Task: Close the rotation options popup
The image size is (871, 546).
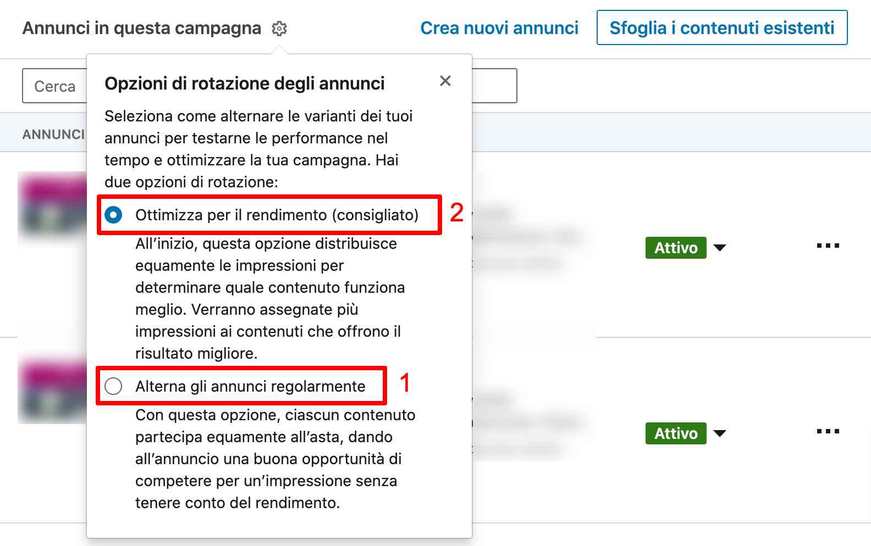Action: [445, 81]
